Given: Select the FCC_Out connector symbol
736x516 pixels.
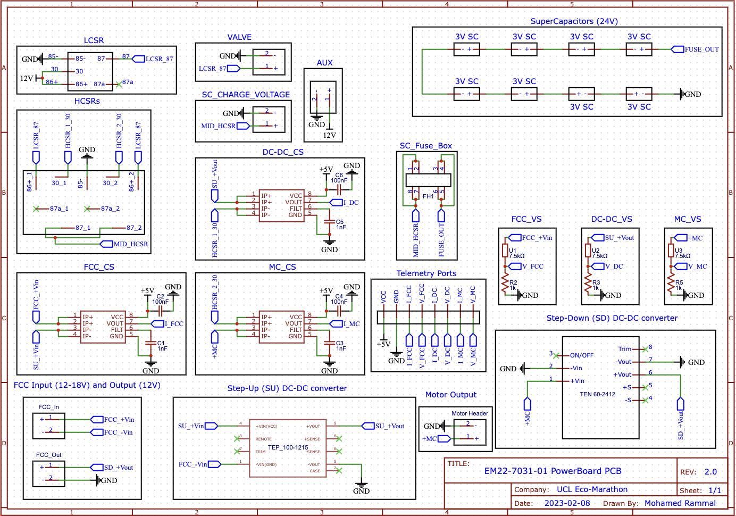Looking at the screenshot, I should pyautogui.click(x=49, y=474).
